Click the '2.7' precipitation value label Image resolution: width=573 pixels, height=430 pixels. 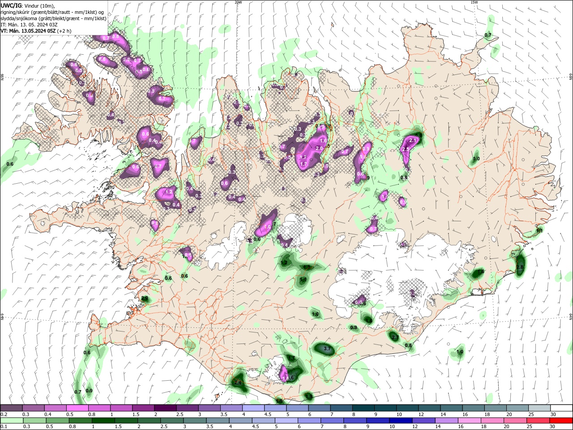click(x=395, y=337)
